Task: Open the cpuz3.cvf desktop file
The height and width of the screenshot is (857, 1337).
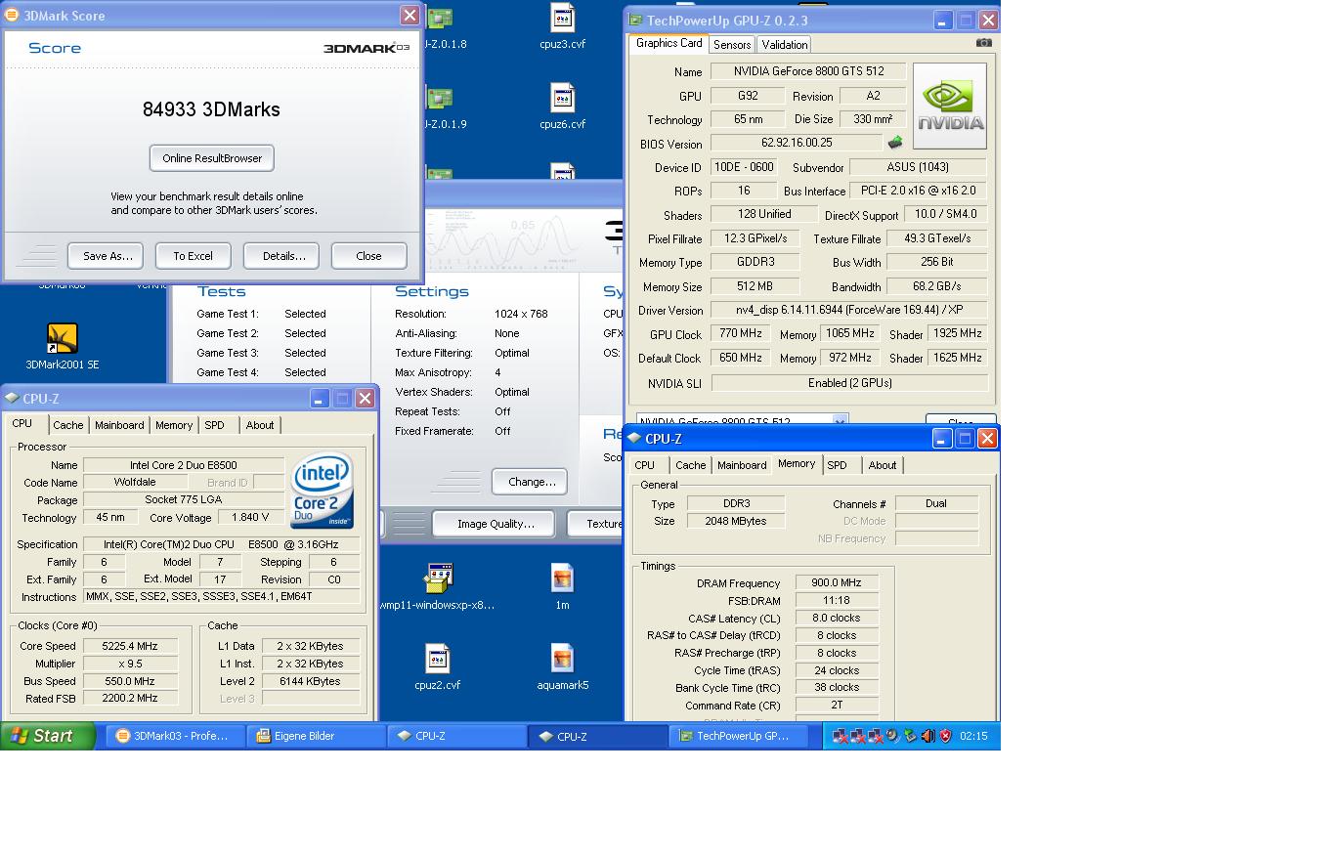Action: (562, 26)
